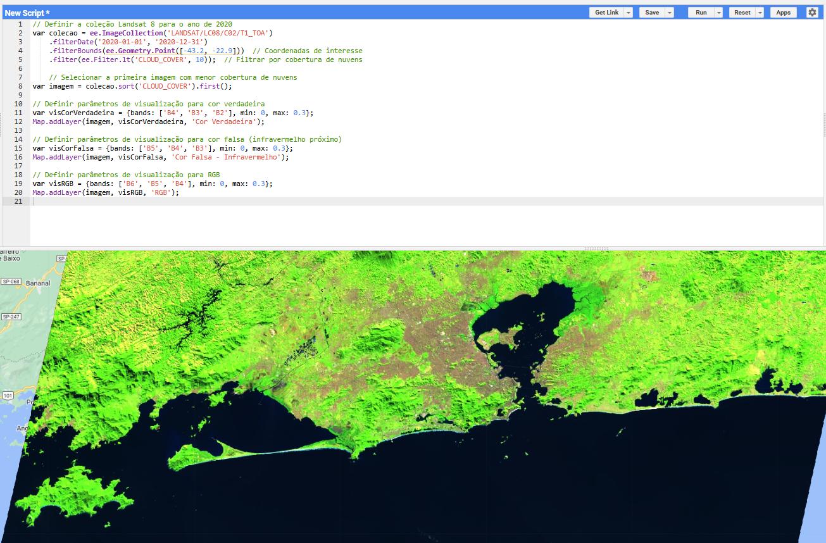Screen dimensions: 826x543
Task: Click comment 'Definir parâmetros de visualização para RGB'
Action: 126,175
